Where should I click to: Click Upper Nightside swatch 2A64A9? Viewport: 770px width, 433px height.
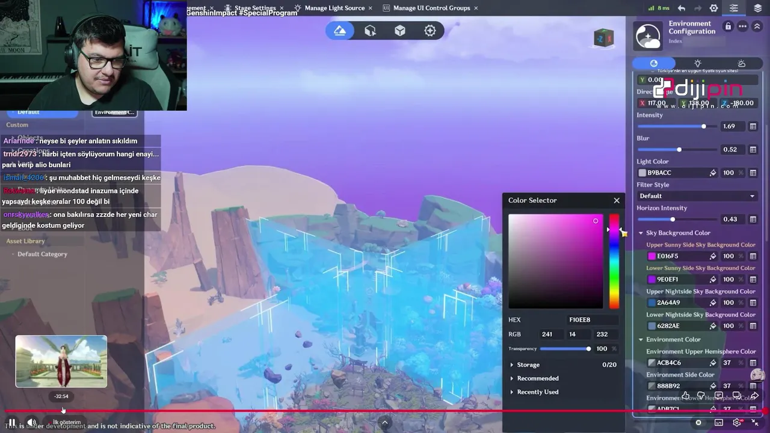[651, 302]
